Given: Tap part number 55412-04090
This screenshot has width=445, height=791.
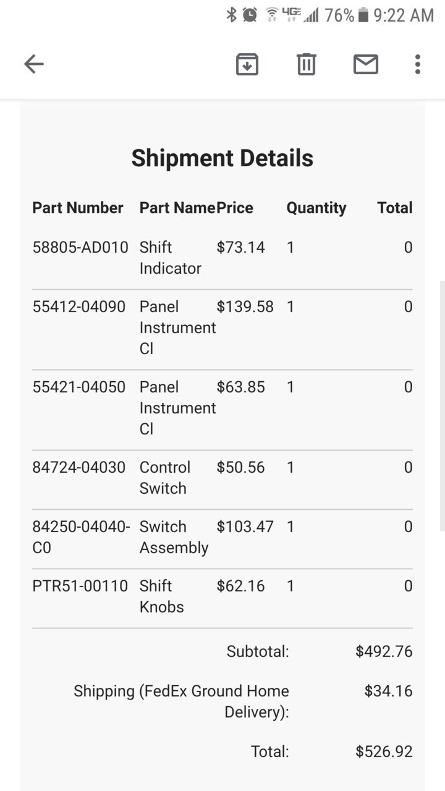Looking at the screenshot, I should point(79,307).
